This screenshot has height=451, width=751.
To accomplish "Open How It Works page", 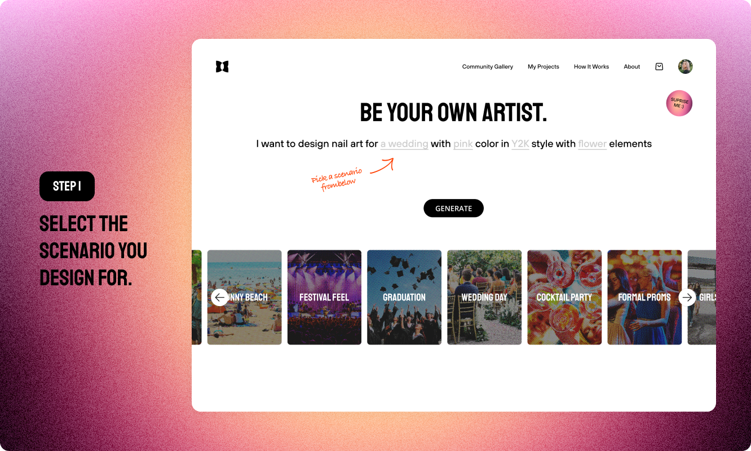I will [x=591, y=67].
